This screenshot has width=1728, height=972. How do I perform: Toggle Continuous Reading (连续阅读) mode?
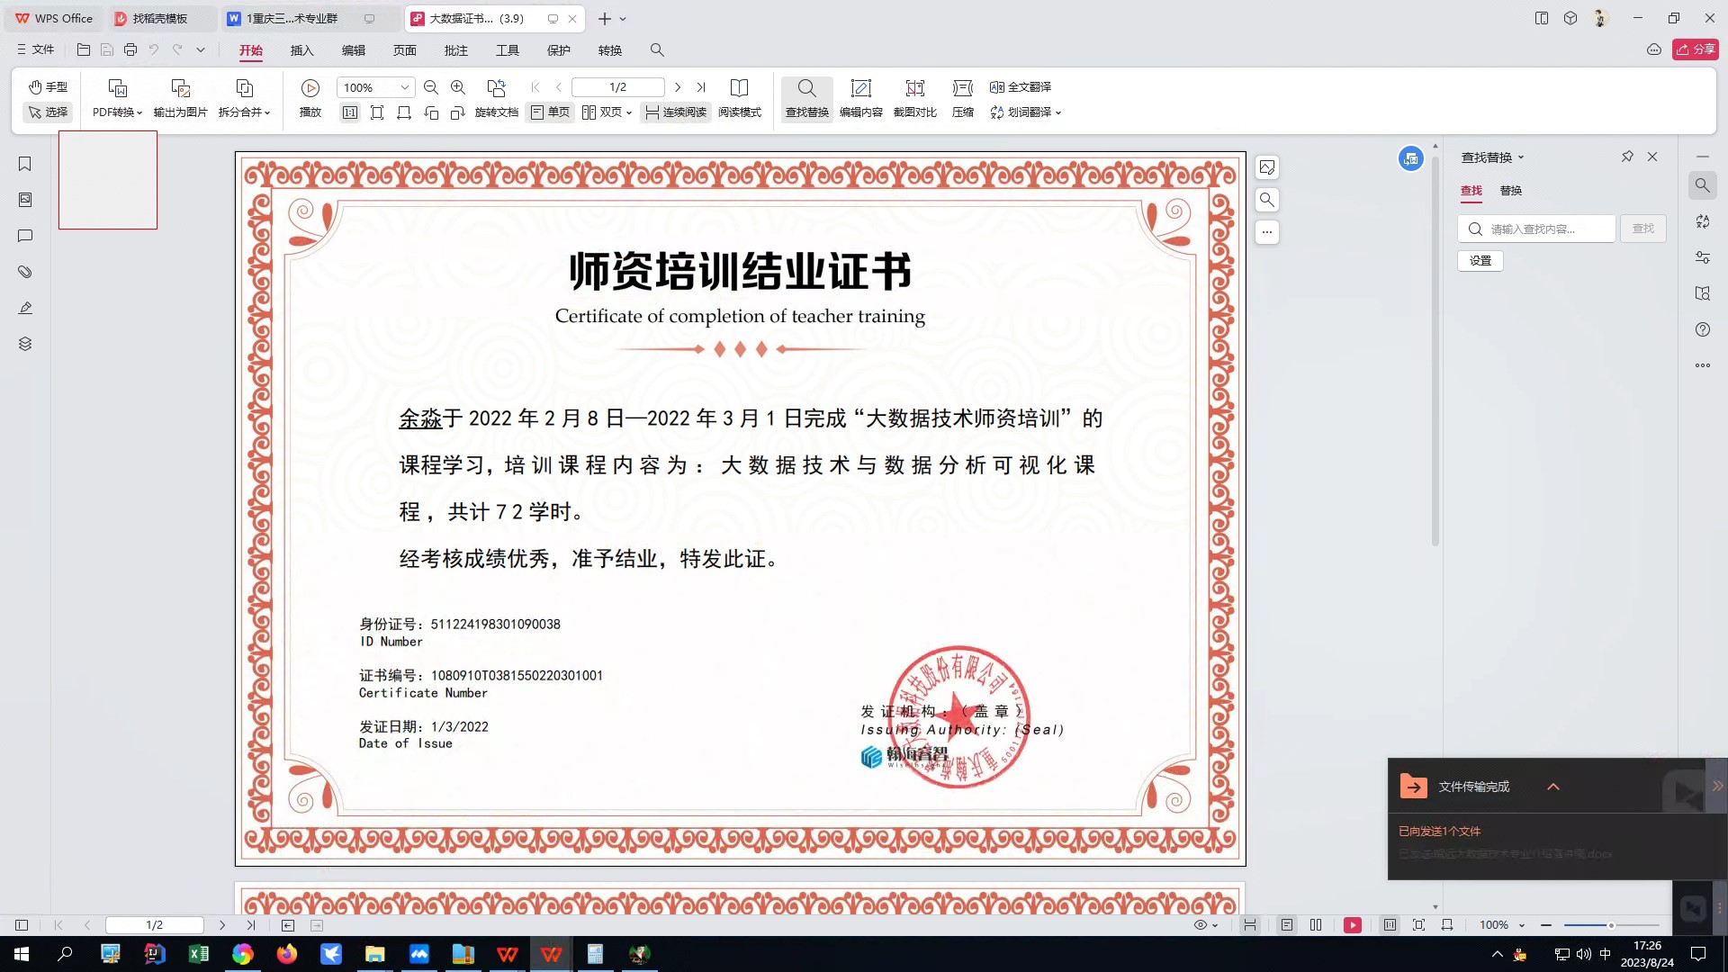point(676,112)
